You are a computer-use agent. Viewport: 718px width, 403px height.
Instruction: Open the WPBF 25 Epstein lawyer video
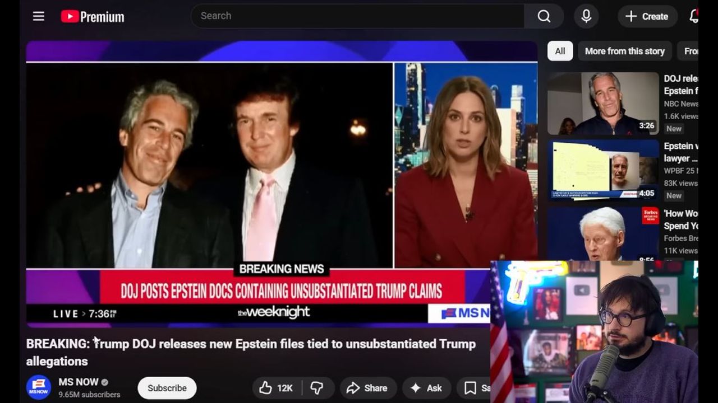click(603, 171)
